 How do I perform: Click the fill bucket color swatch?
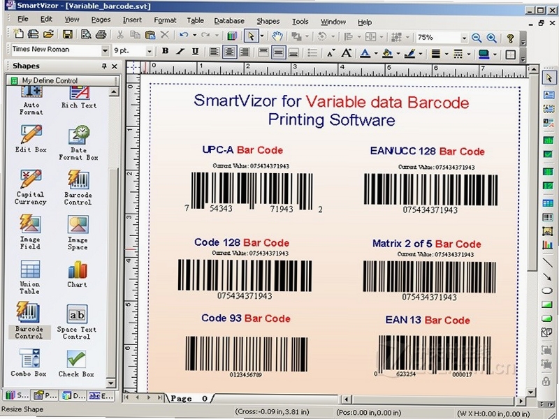click(387, 54)
